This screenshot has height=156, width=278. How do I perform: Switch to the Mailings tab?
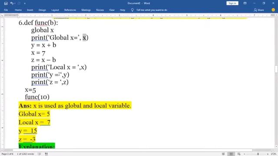[x=86, y=10]
